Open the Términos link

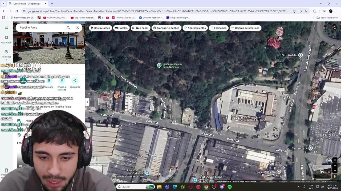pyautogui.click(x=273, y=181)
